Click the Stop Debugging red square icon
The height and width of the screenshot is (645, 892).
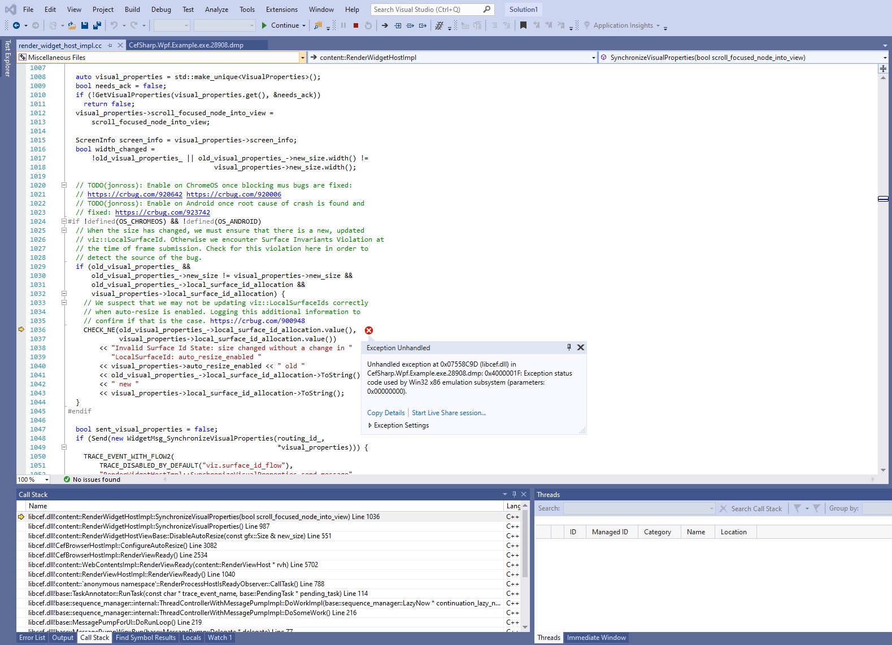[356, 25]
